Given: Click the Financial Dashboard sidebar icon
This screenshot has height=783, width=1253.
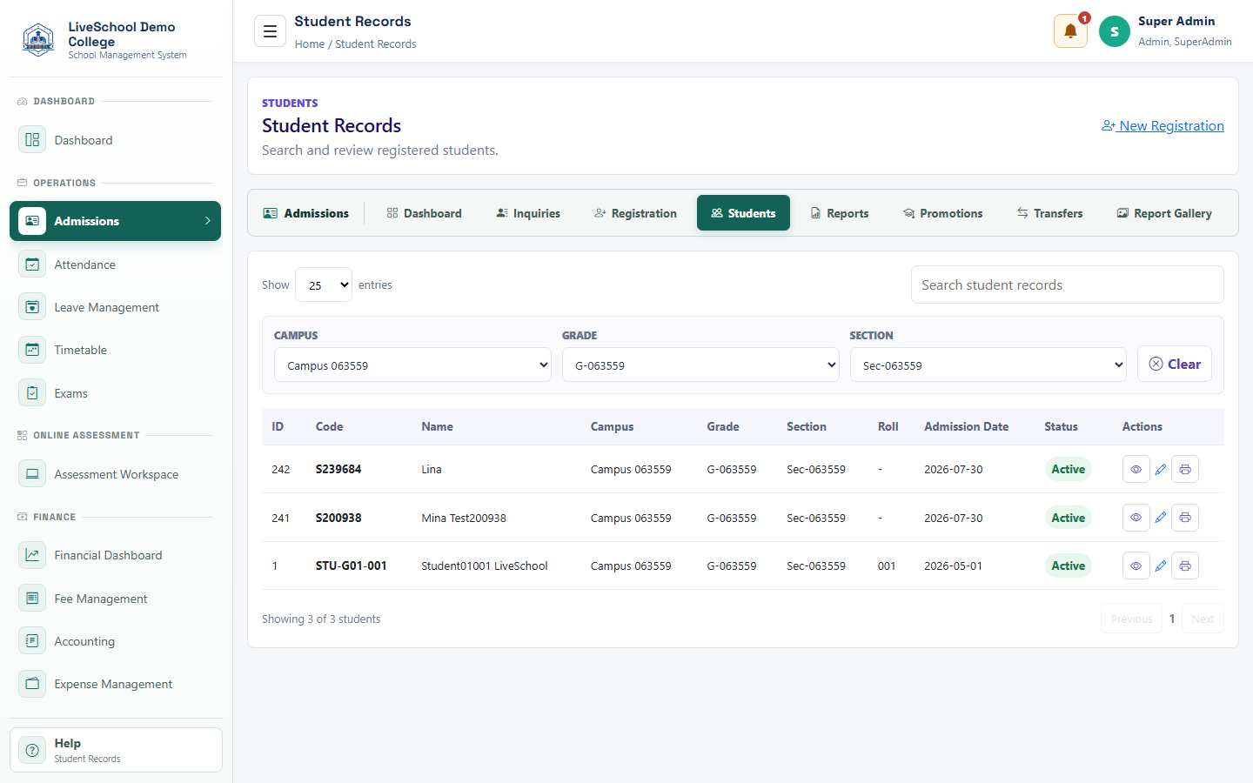Looking at the screenshot, I should tap(32, 555).
